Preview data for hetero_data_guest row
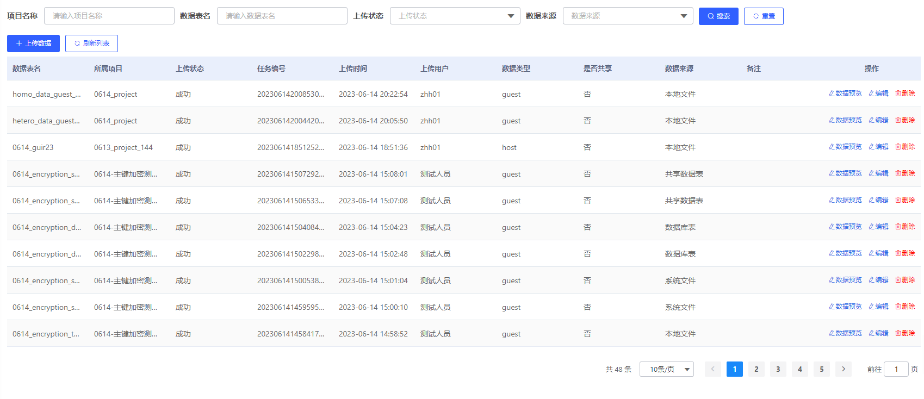This screenshot has height=399, width=924. click(845, 120)
